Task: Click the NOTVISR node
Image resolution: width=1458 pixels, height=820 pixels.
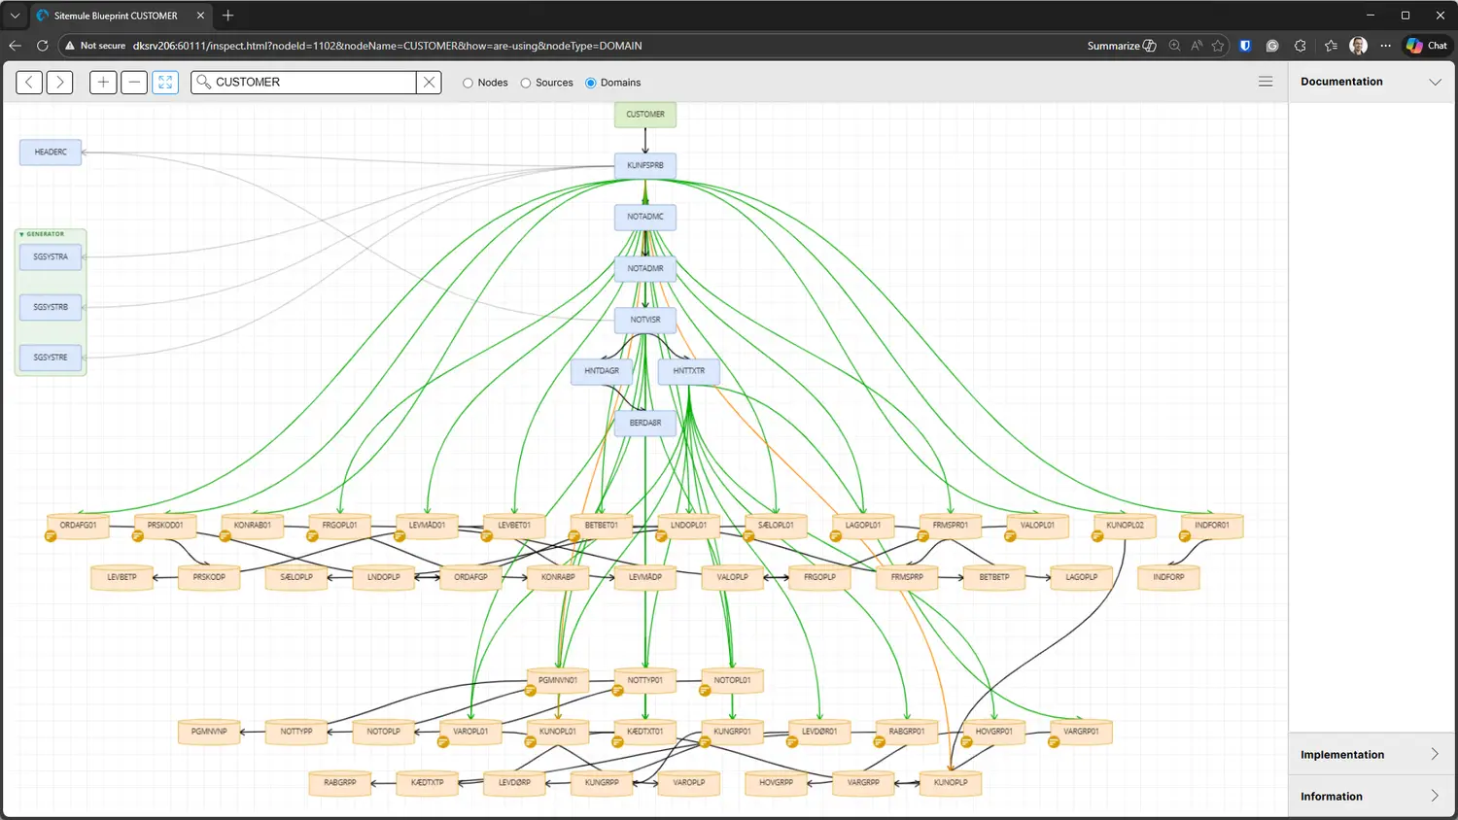Action: 645,320
